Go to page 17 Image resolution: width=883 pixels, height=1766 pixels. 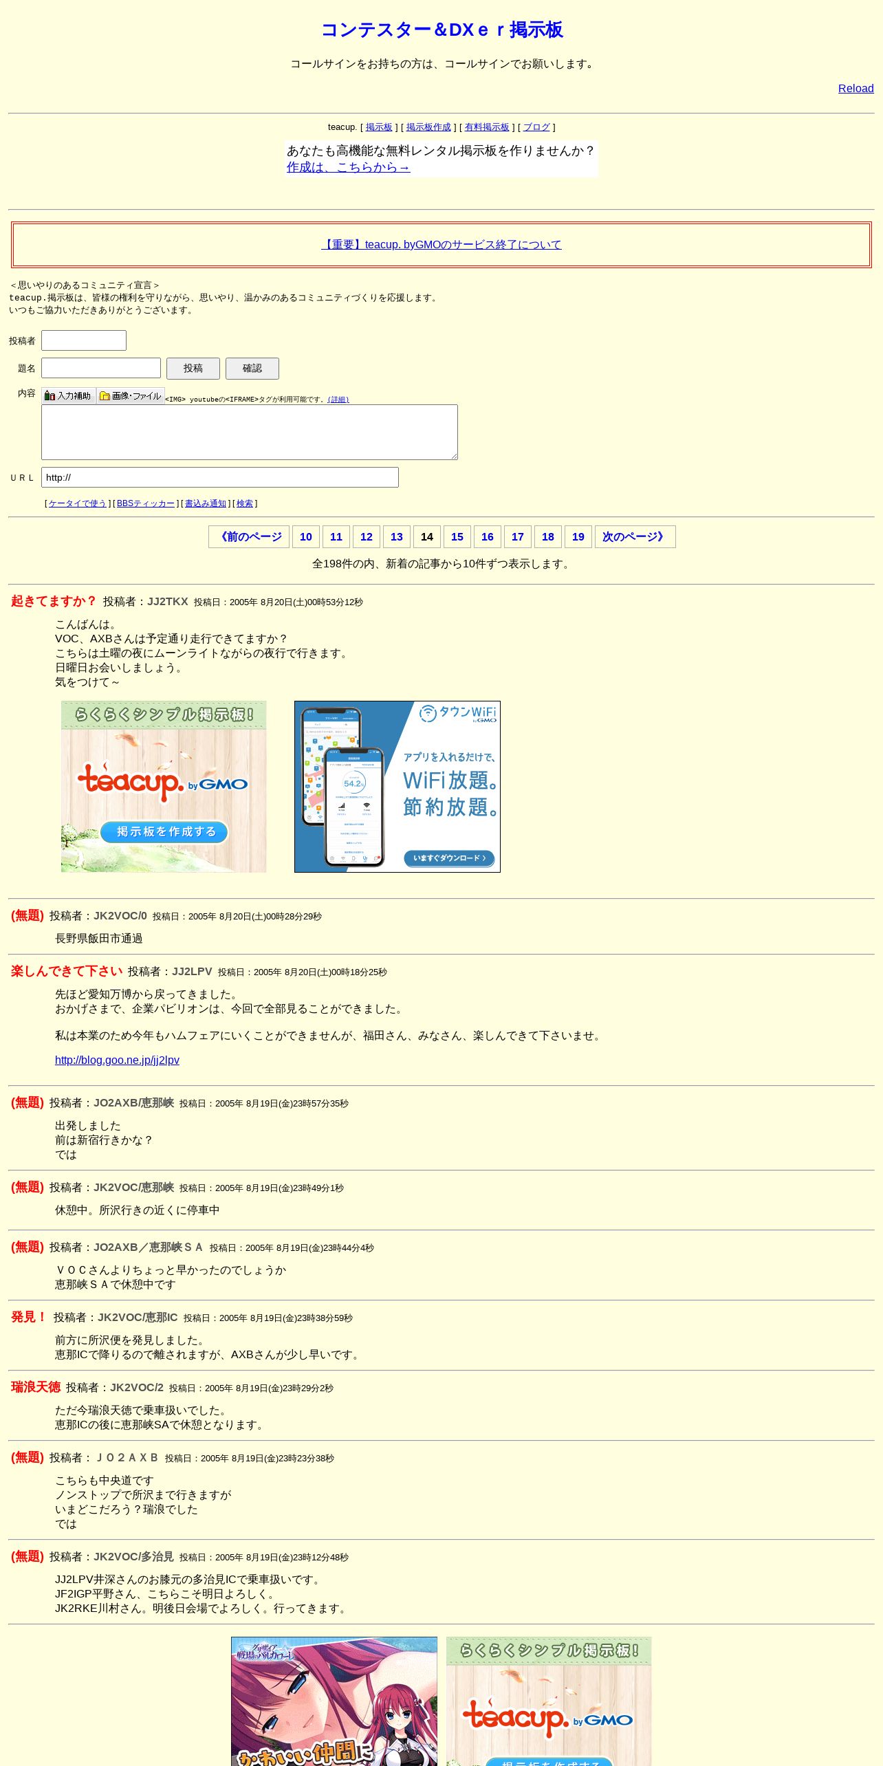[518, 537]
